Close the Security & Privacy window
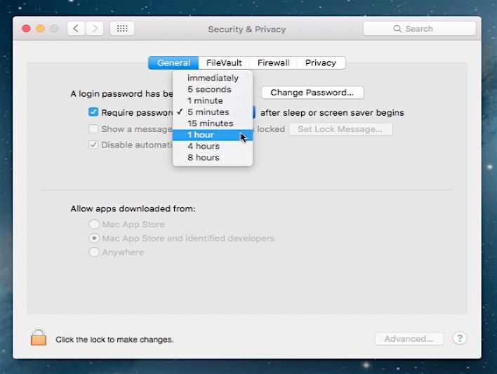 tap(26, 29)
